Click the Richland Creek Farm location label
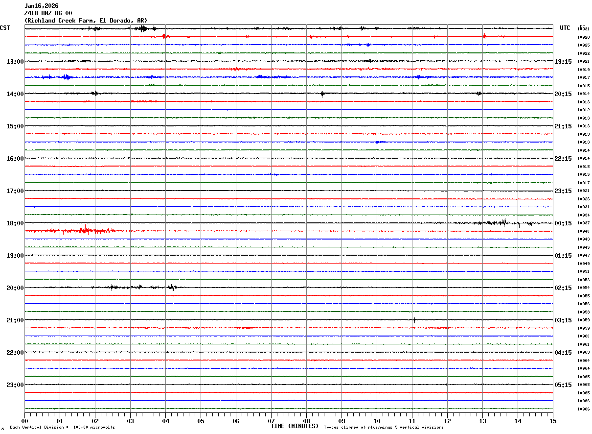 point(86,21)
